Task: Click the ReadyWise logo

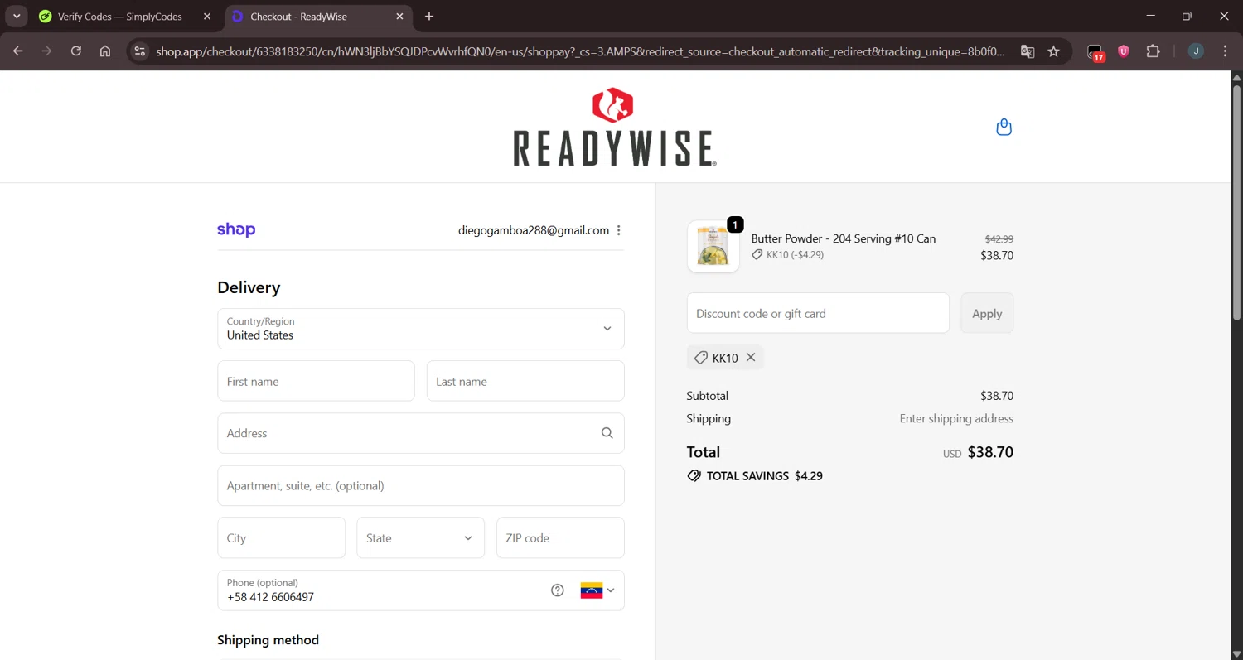Action: tap(614, 127)
